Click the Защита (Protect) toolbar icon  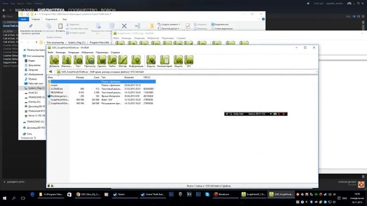[x=178, y=61]
